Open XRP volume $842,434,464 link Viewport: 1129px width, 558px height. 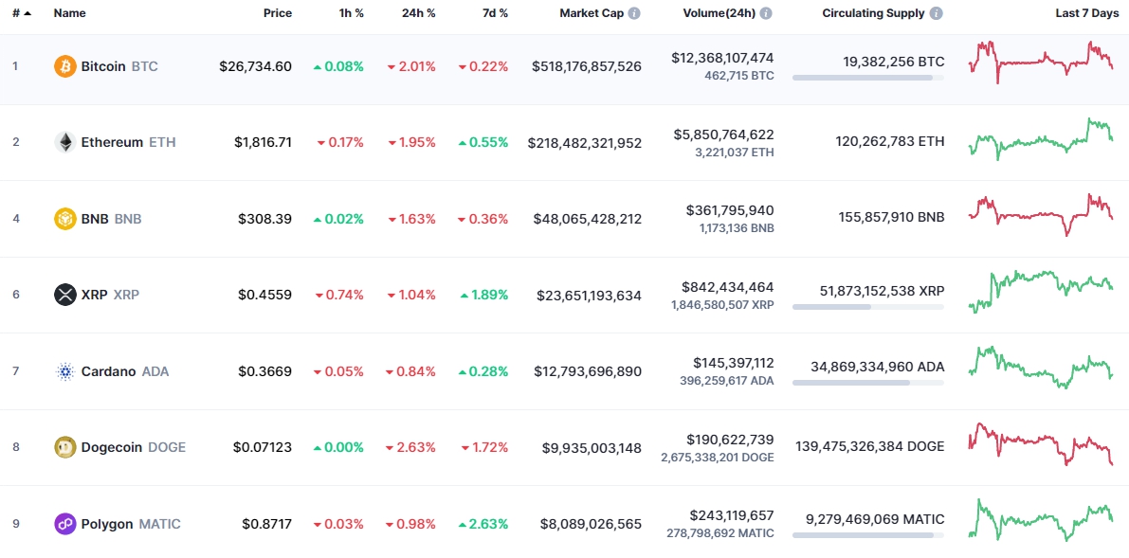tap(728, 287)
